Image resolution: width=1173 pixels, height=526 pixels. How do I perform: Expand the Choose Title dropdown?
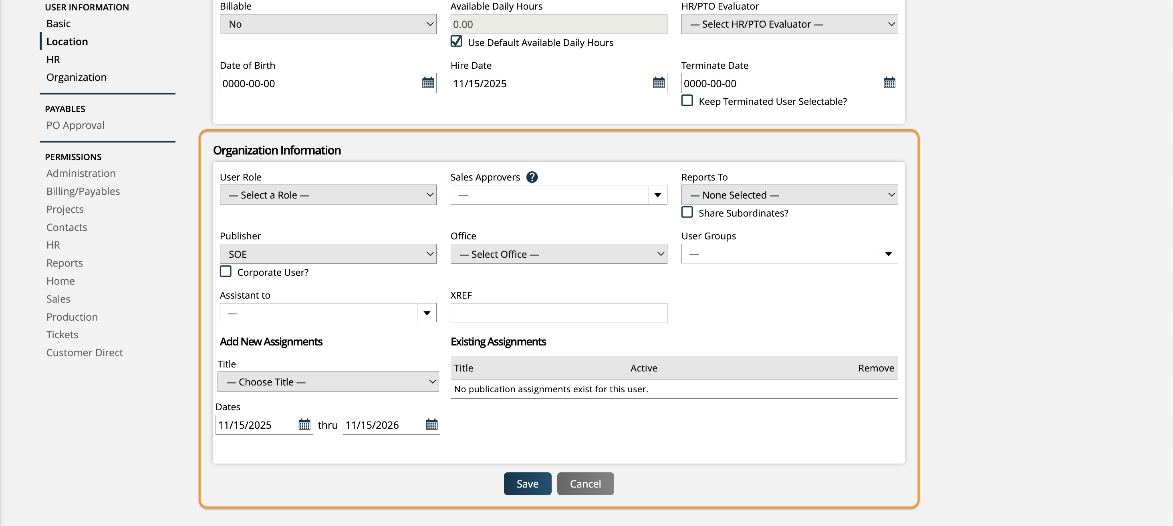point(327,382)
